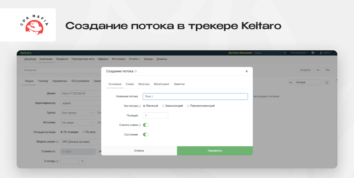The image size is (354, 178).
Task: Focus the Идентификатор field
Action: tap(81, 103)
